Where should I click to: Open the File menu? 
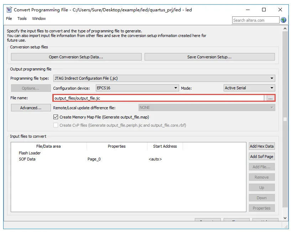click(9, 19)
